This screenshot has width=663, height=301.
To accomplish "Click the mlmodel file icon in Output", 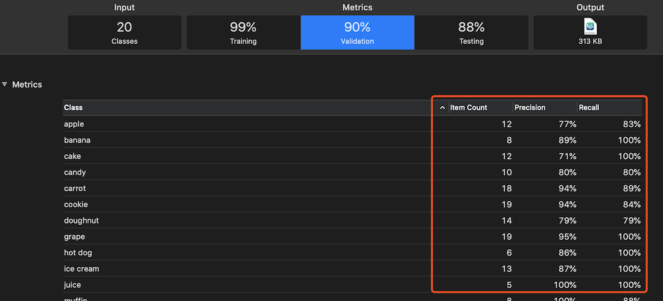I will click(590, 26).
